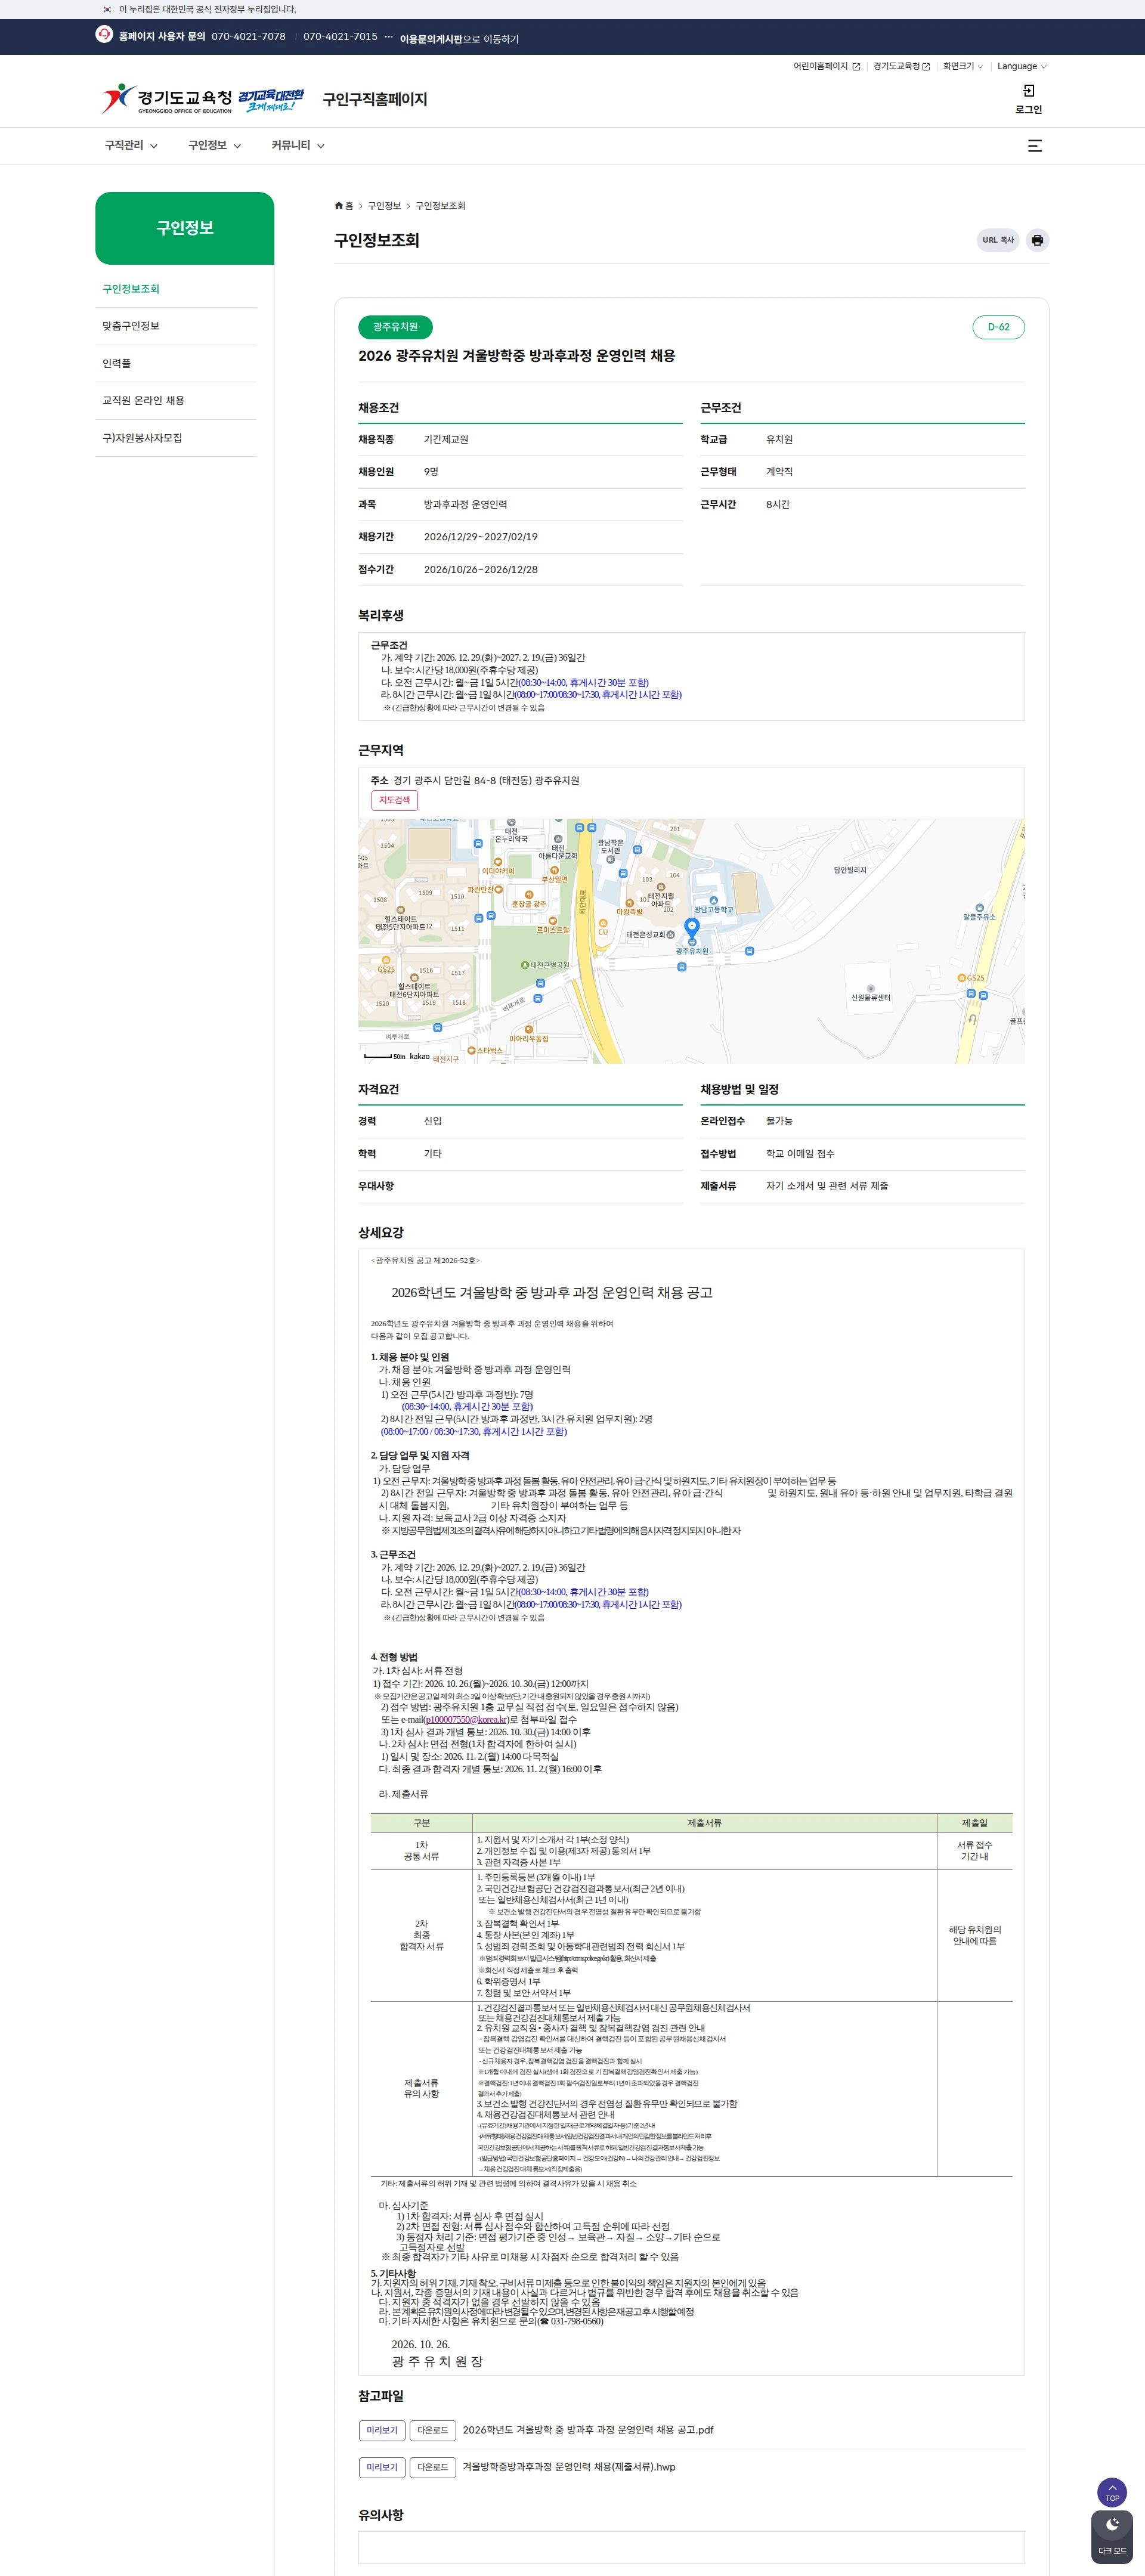Click Gyeonggi Office of Education logo
Screen dimensions: 1145x2576
pyautogui.click(x=167, y=99)
